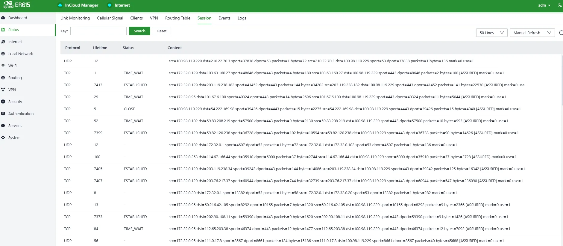Click the Authentication sidebar icon
This screenshot has height=246, width=563.
(3, 114)
